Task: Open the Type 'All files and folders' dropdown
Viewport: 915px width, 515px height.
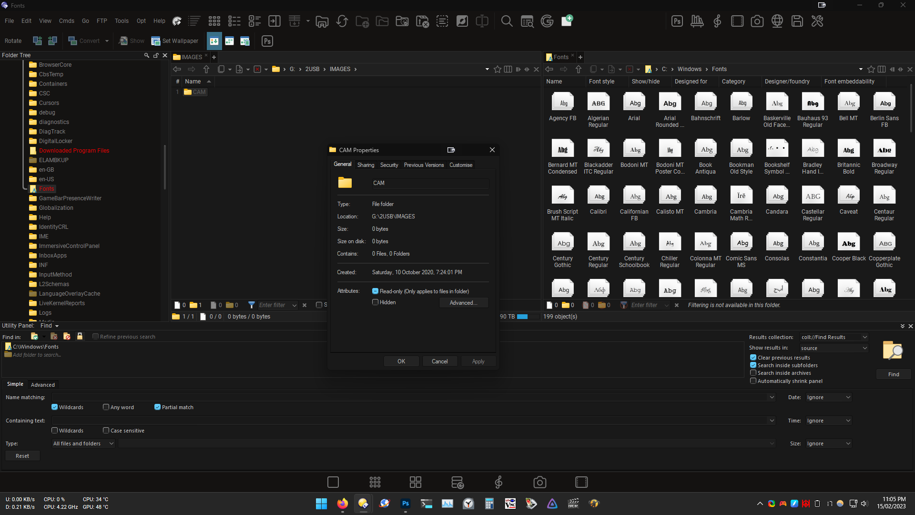Action: [x=83, y=443]
